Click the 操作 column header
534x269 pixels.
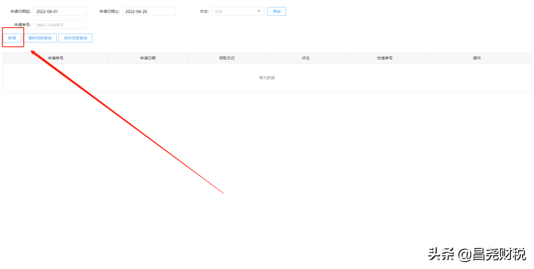[x=477, y=58]
